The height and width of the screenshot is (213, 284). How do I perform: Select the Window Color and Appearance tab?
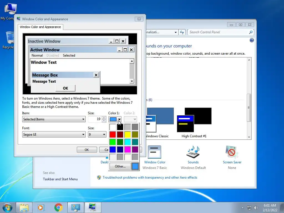click(x=40, y=27)
